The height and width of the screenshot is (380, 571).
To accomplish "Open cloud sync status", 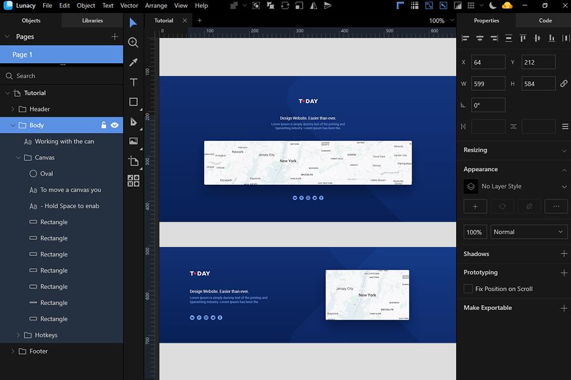I will [x=507, y=5].
